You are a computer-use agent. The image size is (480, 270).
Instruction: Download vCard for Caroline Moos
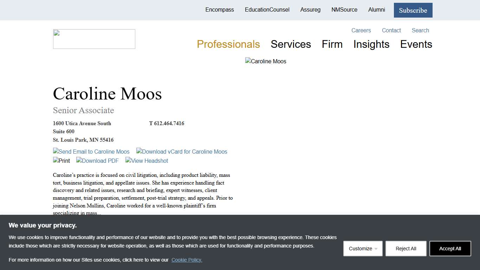[x=182, y=152]
